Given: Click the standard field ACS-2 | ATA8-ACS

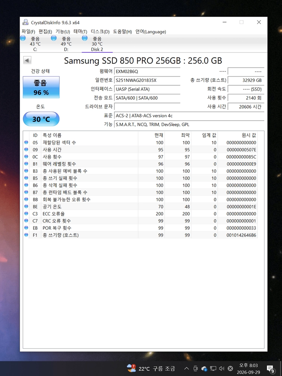Looking at the screenshot, I should click(189, 116).
